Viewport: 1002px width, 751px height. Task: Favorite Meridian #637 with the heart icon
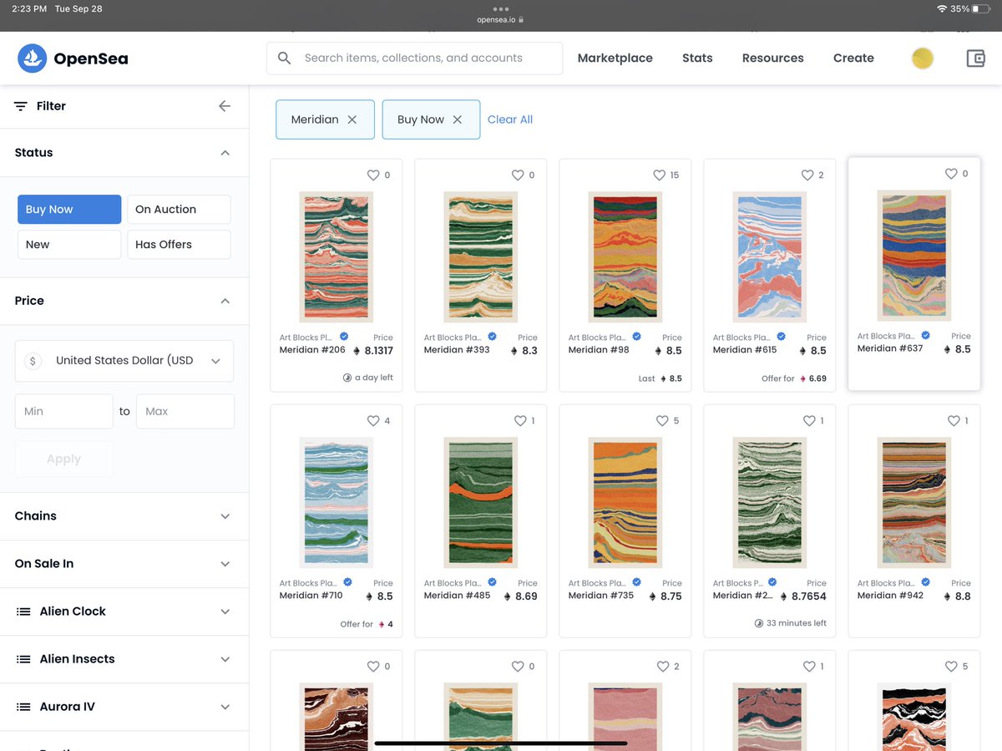951,174
